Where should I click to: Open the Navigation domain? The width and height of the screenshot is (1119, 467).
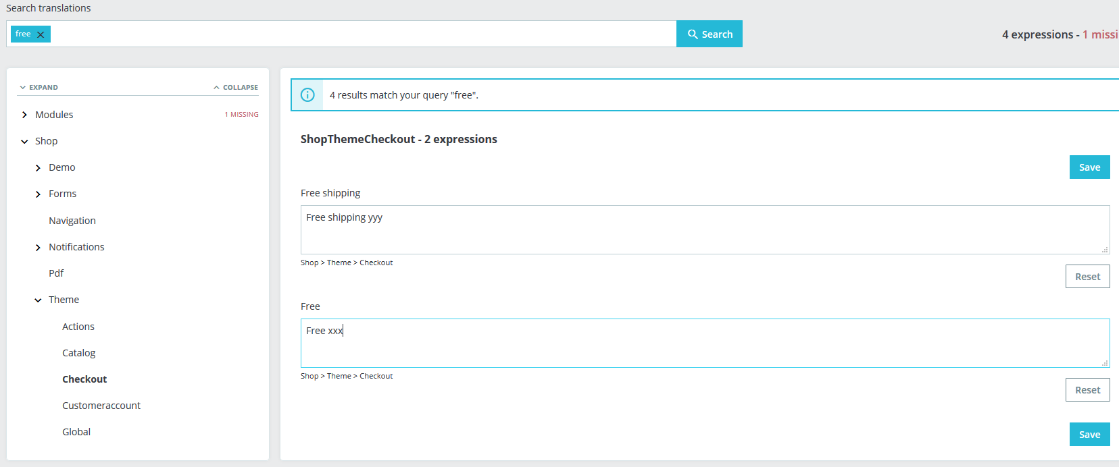tap(72, 221)
